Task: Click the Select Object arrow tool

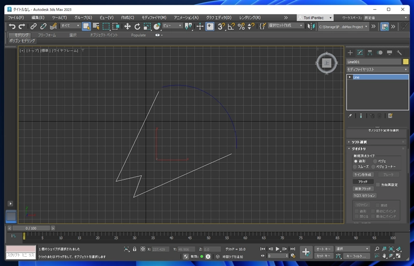Action: [x=86, y=26]
